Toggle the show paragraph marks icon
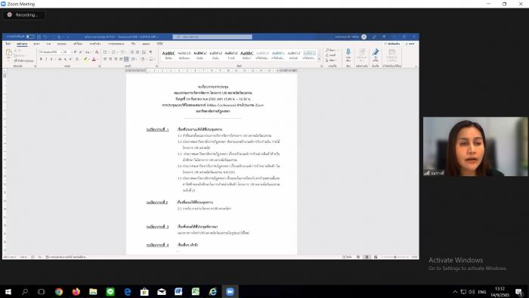 pos(150,52)
